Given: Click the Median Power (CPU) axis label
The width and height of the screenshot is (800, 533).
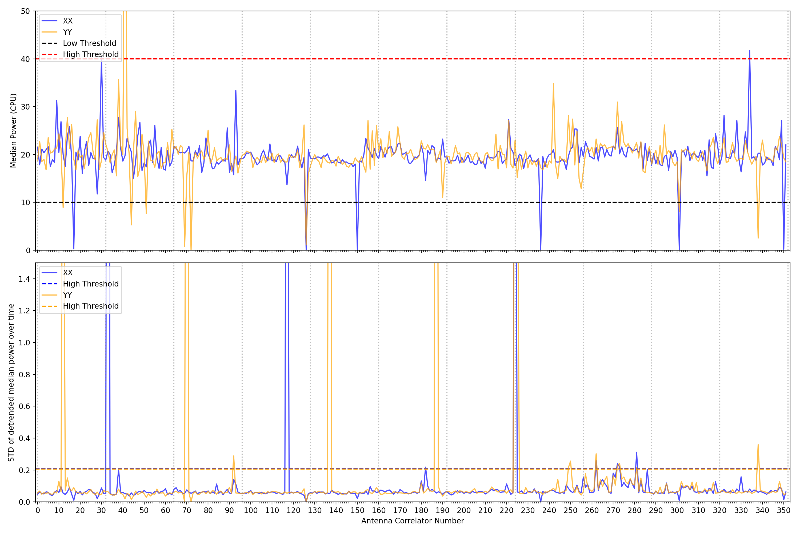Looking at the screenshot, I should 13,131.
